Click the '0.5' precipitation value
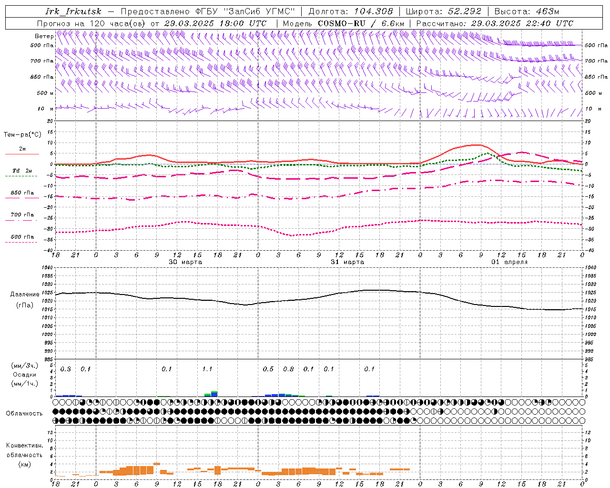 tap(268, 369)
